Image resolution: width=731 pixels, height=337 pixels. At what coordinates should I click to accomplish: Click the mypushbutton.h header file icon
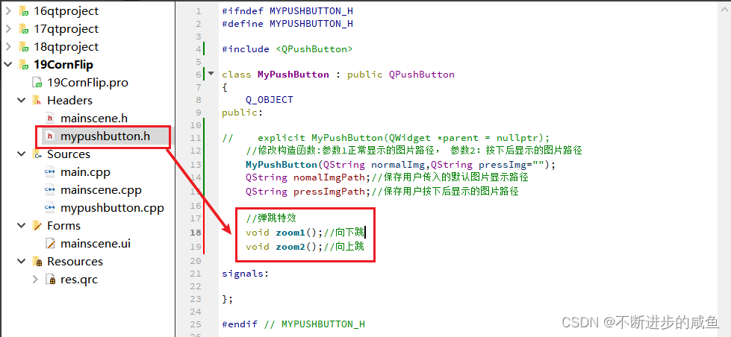point(50,136)
